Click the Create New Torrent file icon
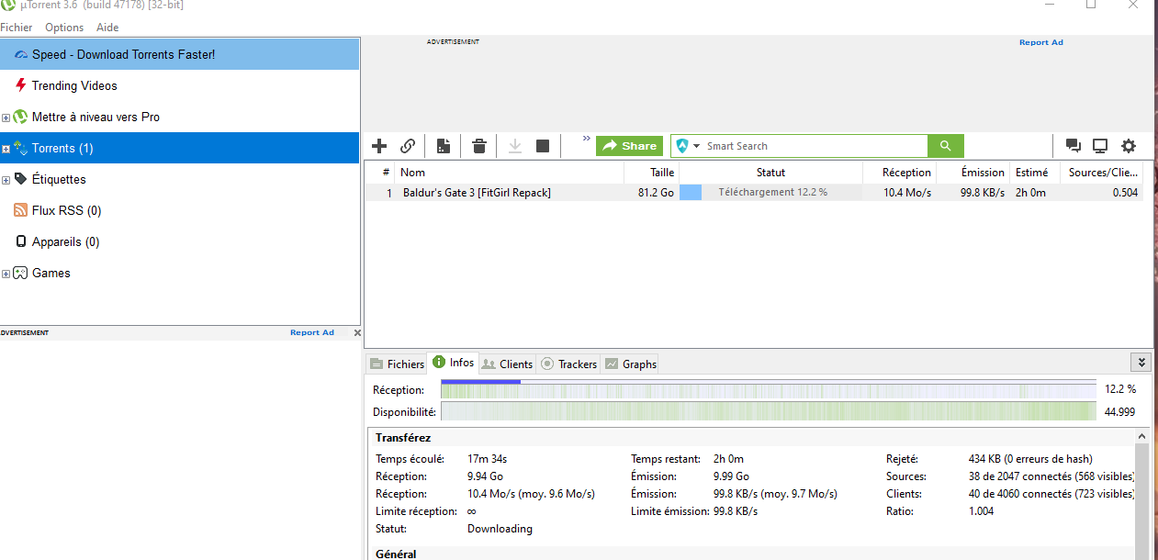 click(x=443, y=146)
